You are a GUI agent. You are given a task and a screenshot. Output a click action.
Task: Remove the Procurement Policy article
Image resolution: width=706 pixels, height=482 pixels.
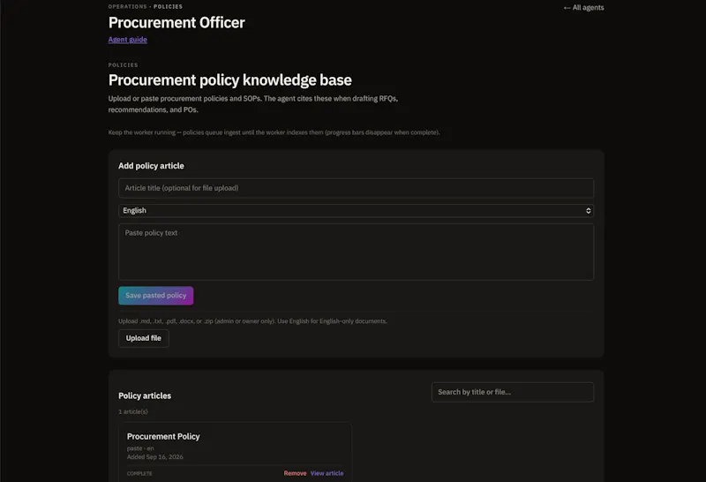295,473
